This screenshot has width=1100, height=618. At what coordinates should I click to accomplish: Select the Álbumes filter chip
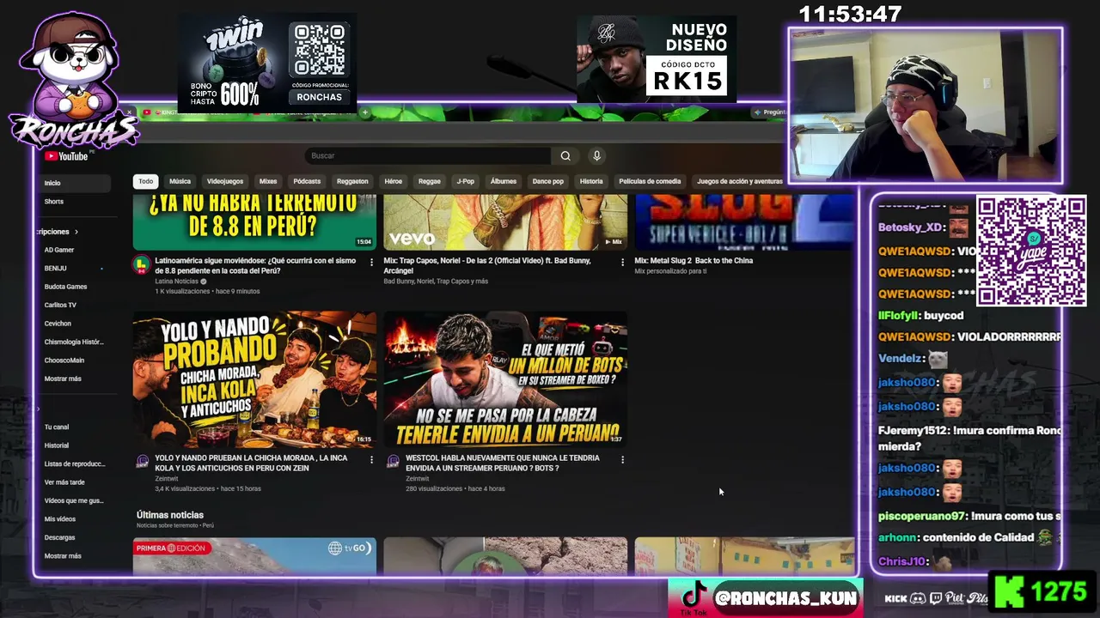coord(504,181)
